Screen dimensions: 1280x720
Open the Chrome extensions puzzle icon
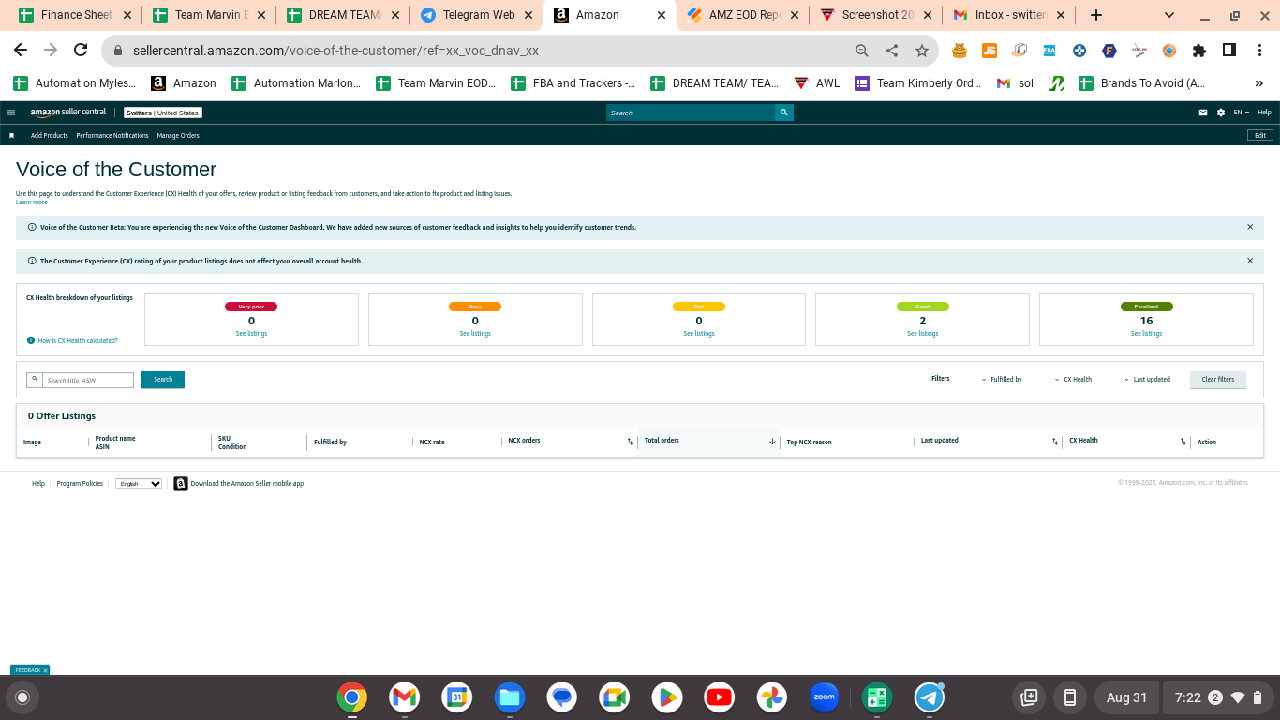(x=1199, y=51)
